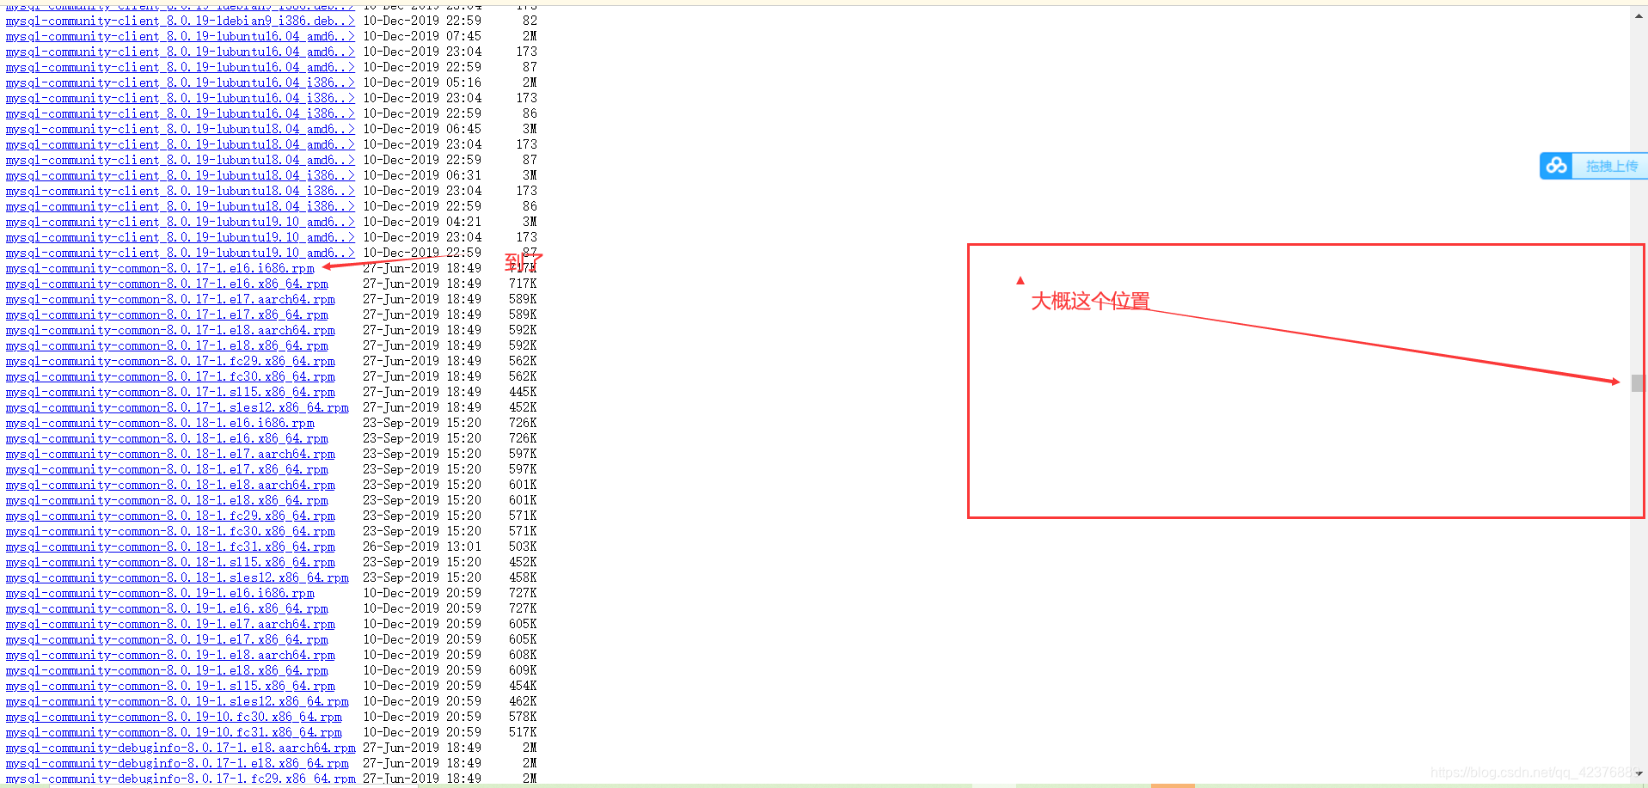Open debuginfo-8.0.17-1.el8.aarch64.rpm link
Viewport: 1648px width, 788px height.
point(181,748)
